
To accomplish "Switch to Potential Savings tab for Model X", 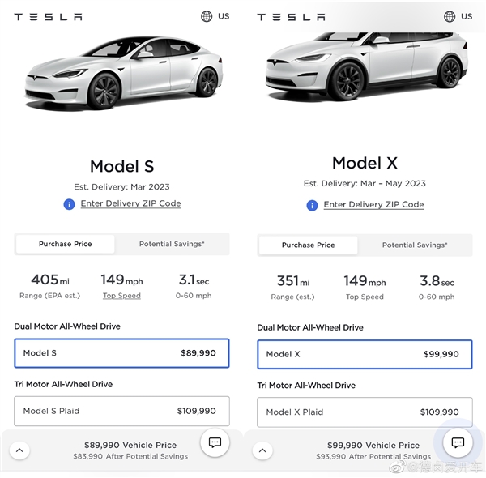I will (x=415, y=245).
